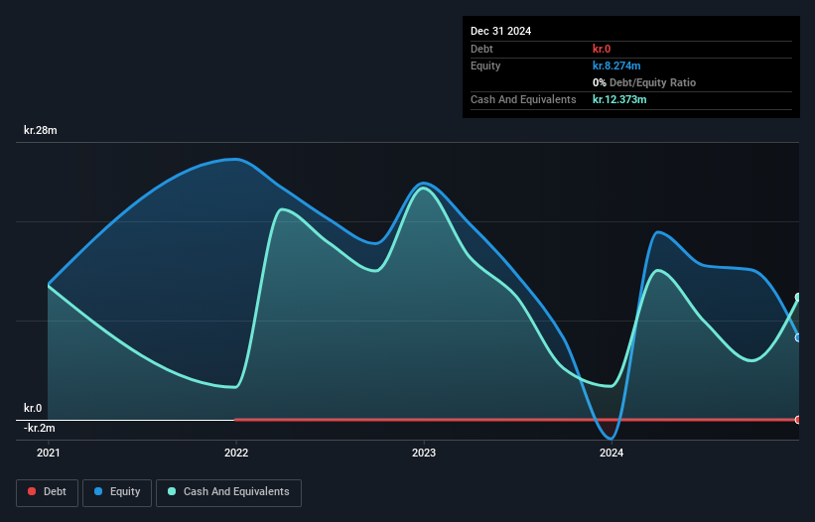The image size is (815, 522).
Task: Click the blue Equity endpoint marker
Action: (798, 337)
